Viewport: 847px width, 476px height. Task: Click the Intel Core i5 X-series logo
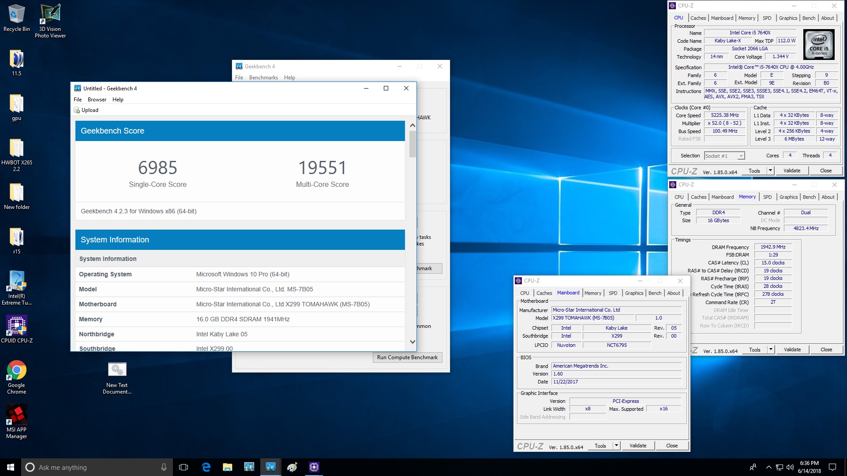(819, 45)
